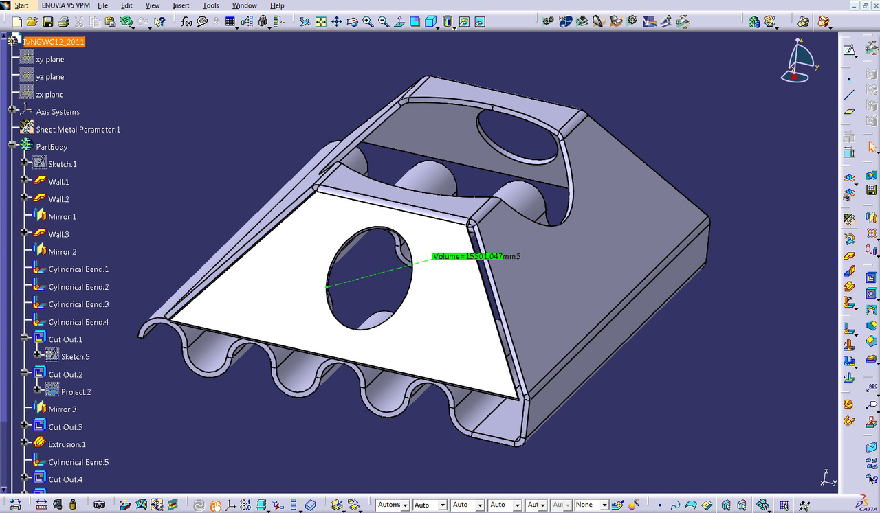Select the zx plane in tree

(49, 94)
